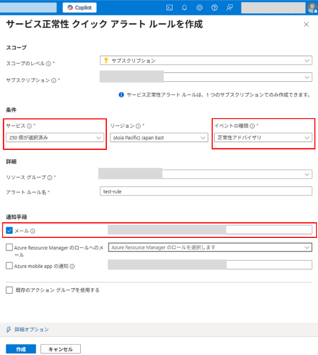Open the account avatar menu
Screen dimensions: 318x355
tap(312, 8)
